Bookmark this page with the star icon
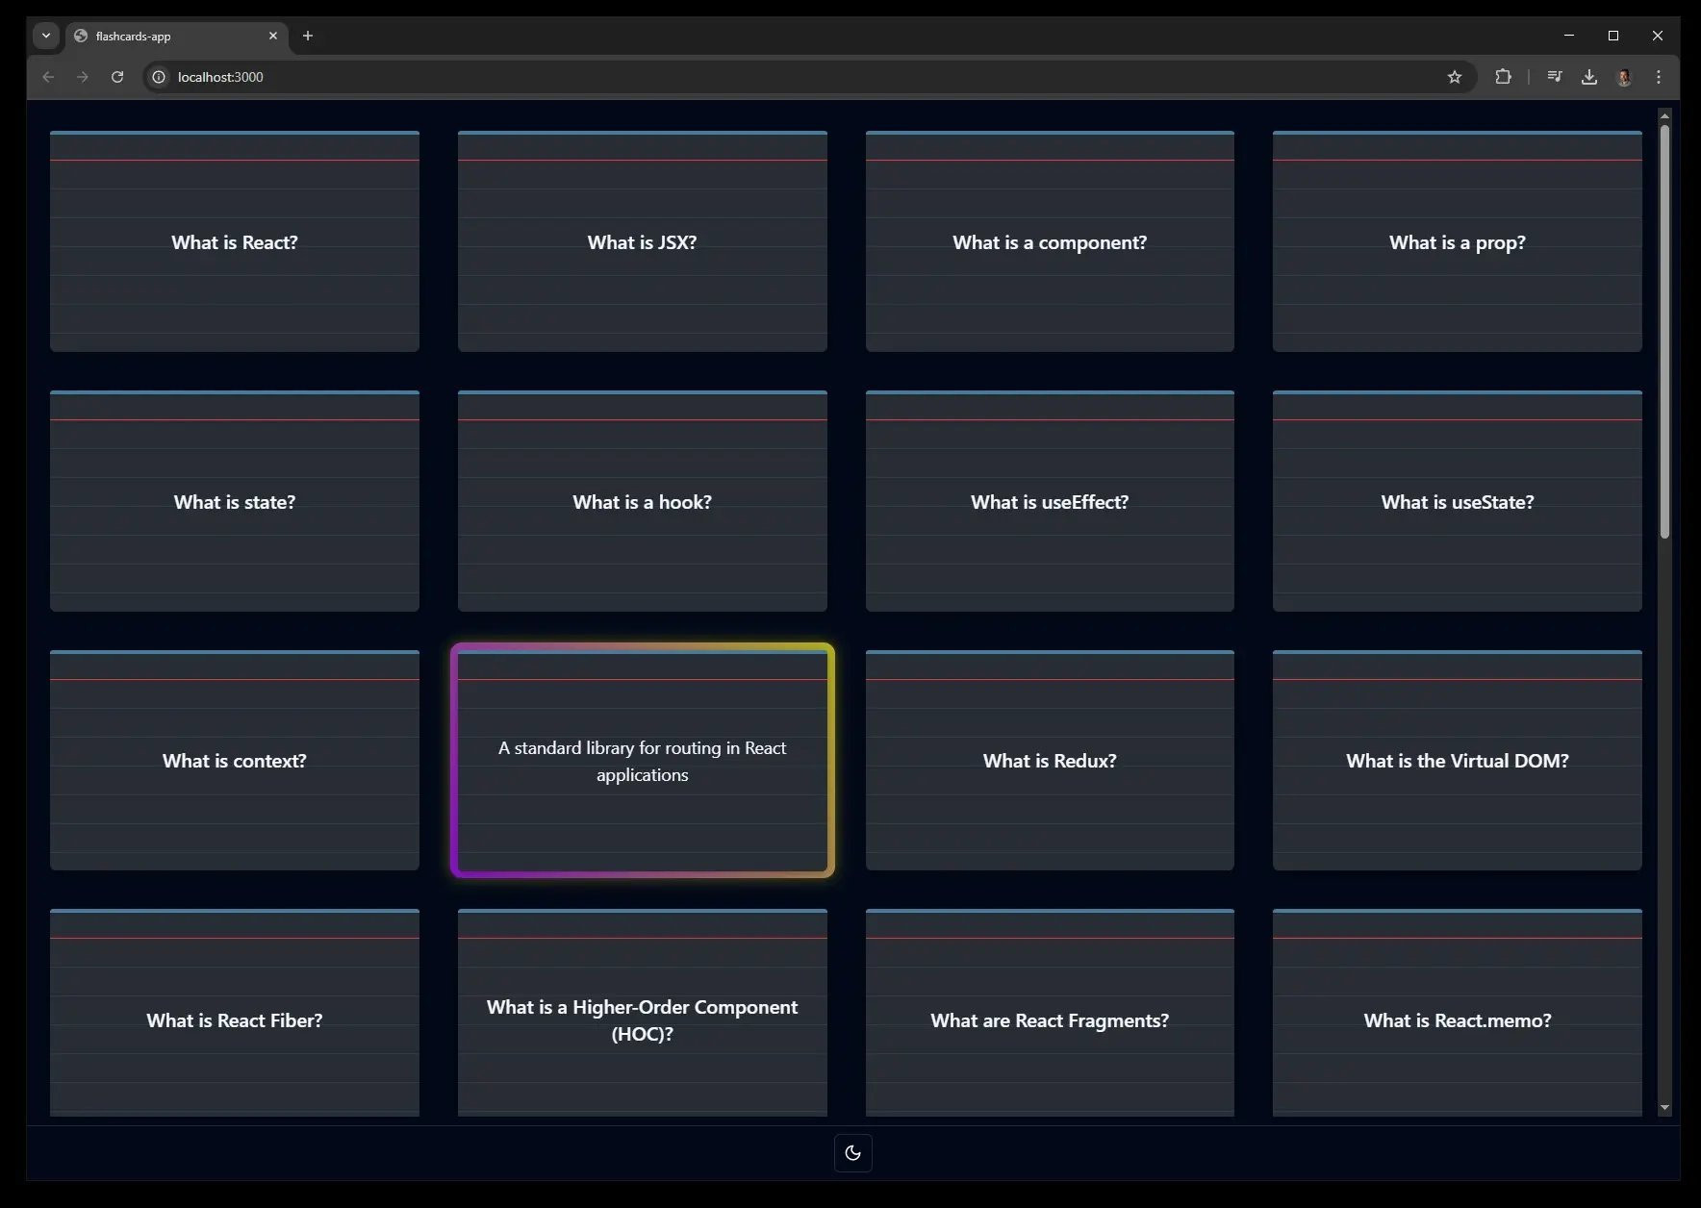Viewport: 1701px width, 1208px height. pyautogui.click(x=1454, y=77)
